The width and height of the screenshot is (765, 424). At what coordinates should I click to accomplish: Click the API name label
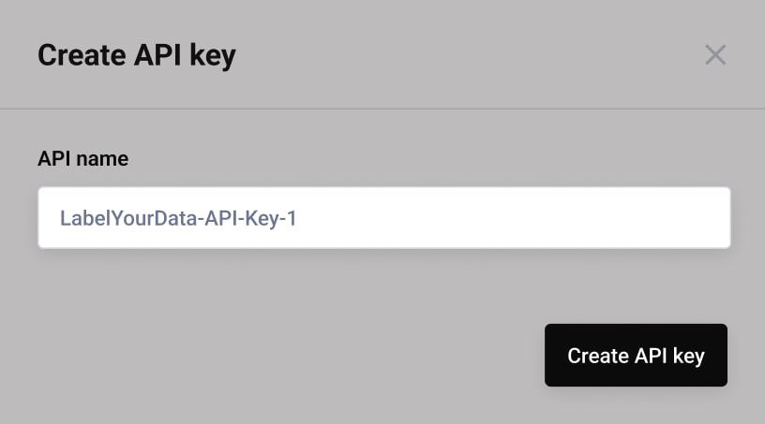click(82, 159)
